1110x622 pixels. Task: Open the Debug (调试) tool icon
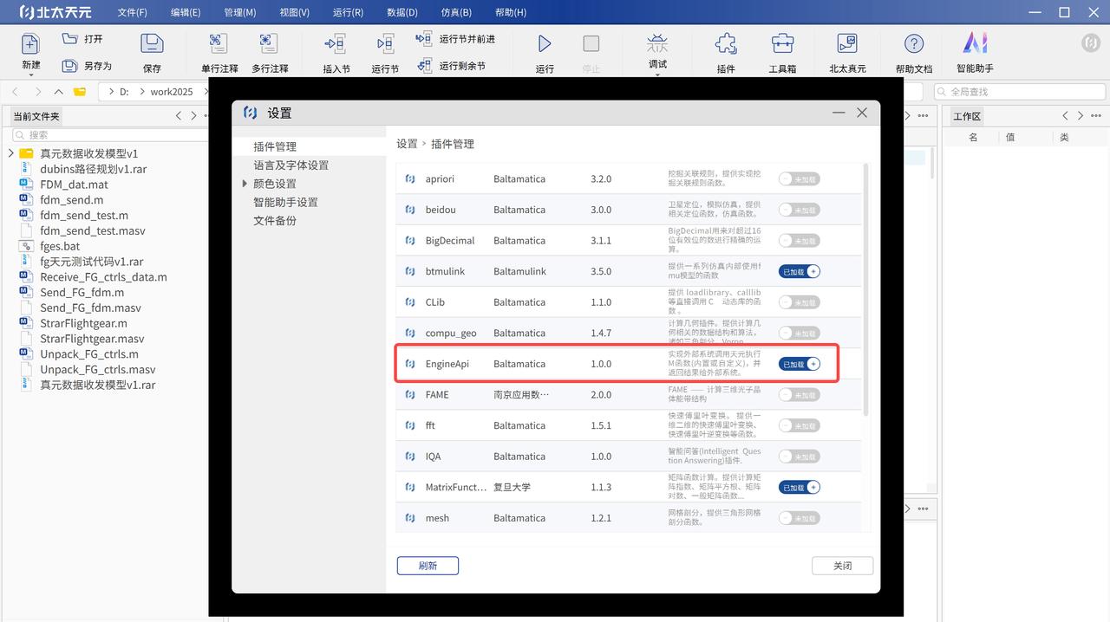(657, 42)
